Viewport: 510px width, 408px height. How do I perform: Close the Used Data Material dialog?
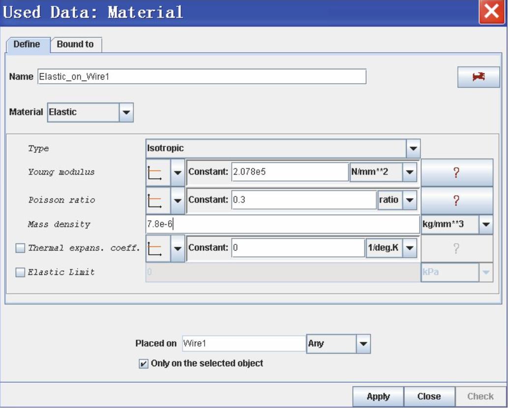[492, 12]
